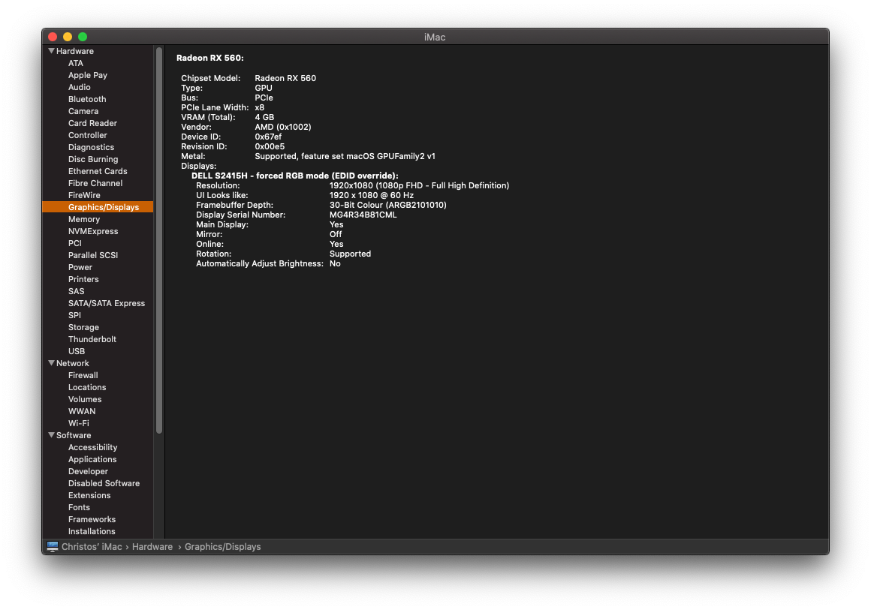Click the display serial number MG4R34B81CML
The width and height of the screenshot is (871, 610).
click(x=363, y=215)
